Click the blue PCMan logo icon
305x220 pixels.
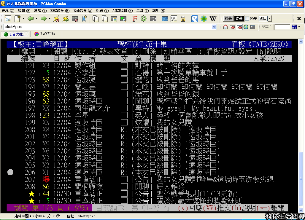point(195,19)
